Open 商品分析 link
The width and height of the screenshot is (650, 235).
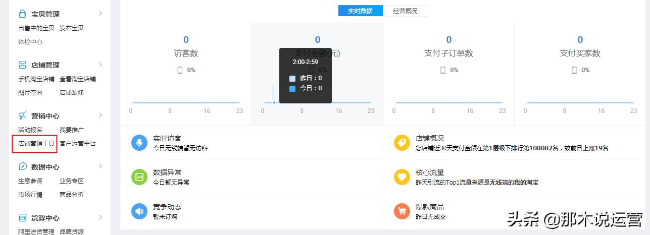[72, 195]
